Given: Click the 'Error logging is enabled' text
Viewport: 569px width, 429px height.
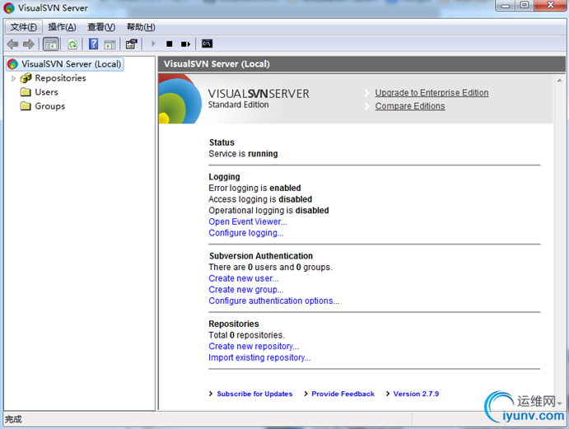Looking at the screenshot, I should coord(254,188).
